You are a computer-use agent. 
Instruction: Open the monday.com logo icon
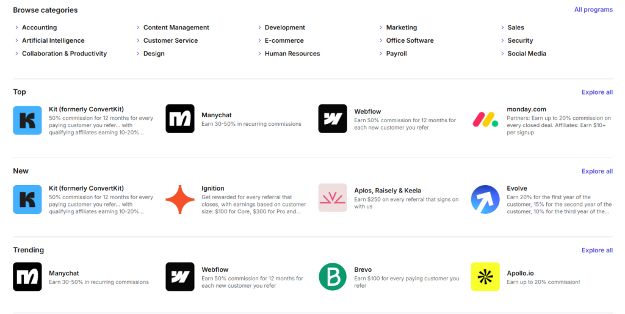[485, 119]
